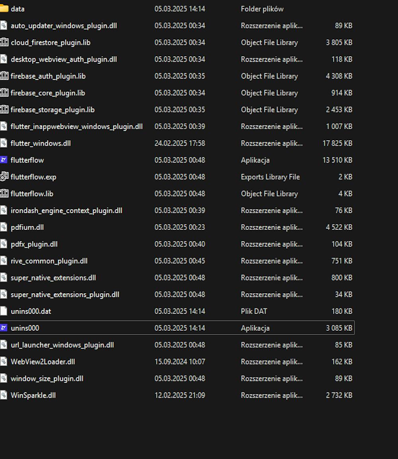Select the file name cloud_firestore_plugin.lib
The height and width of the screenshot is (459, 398).
(51, 43)
